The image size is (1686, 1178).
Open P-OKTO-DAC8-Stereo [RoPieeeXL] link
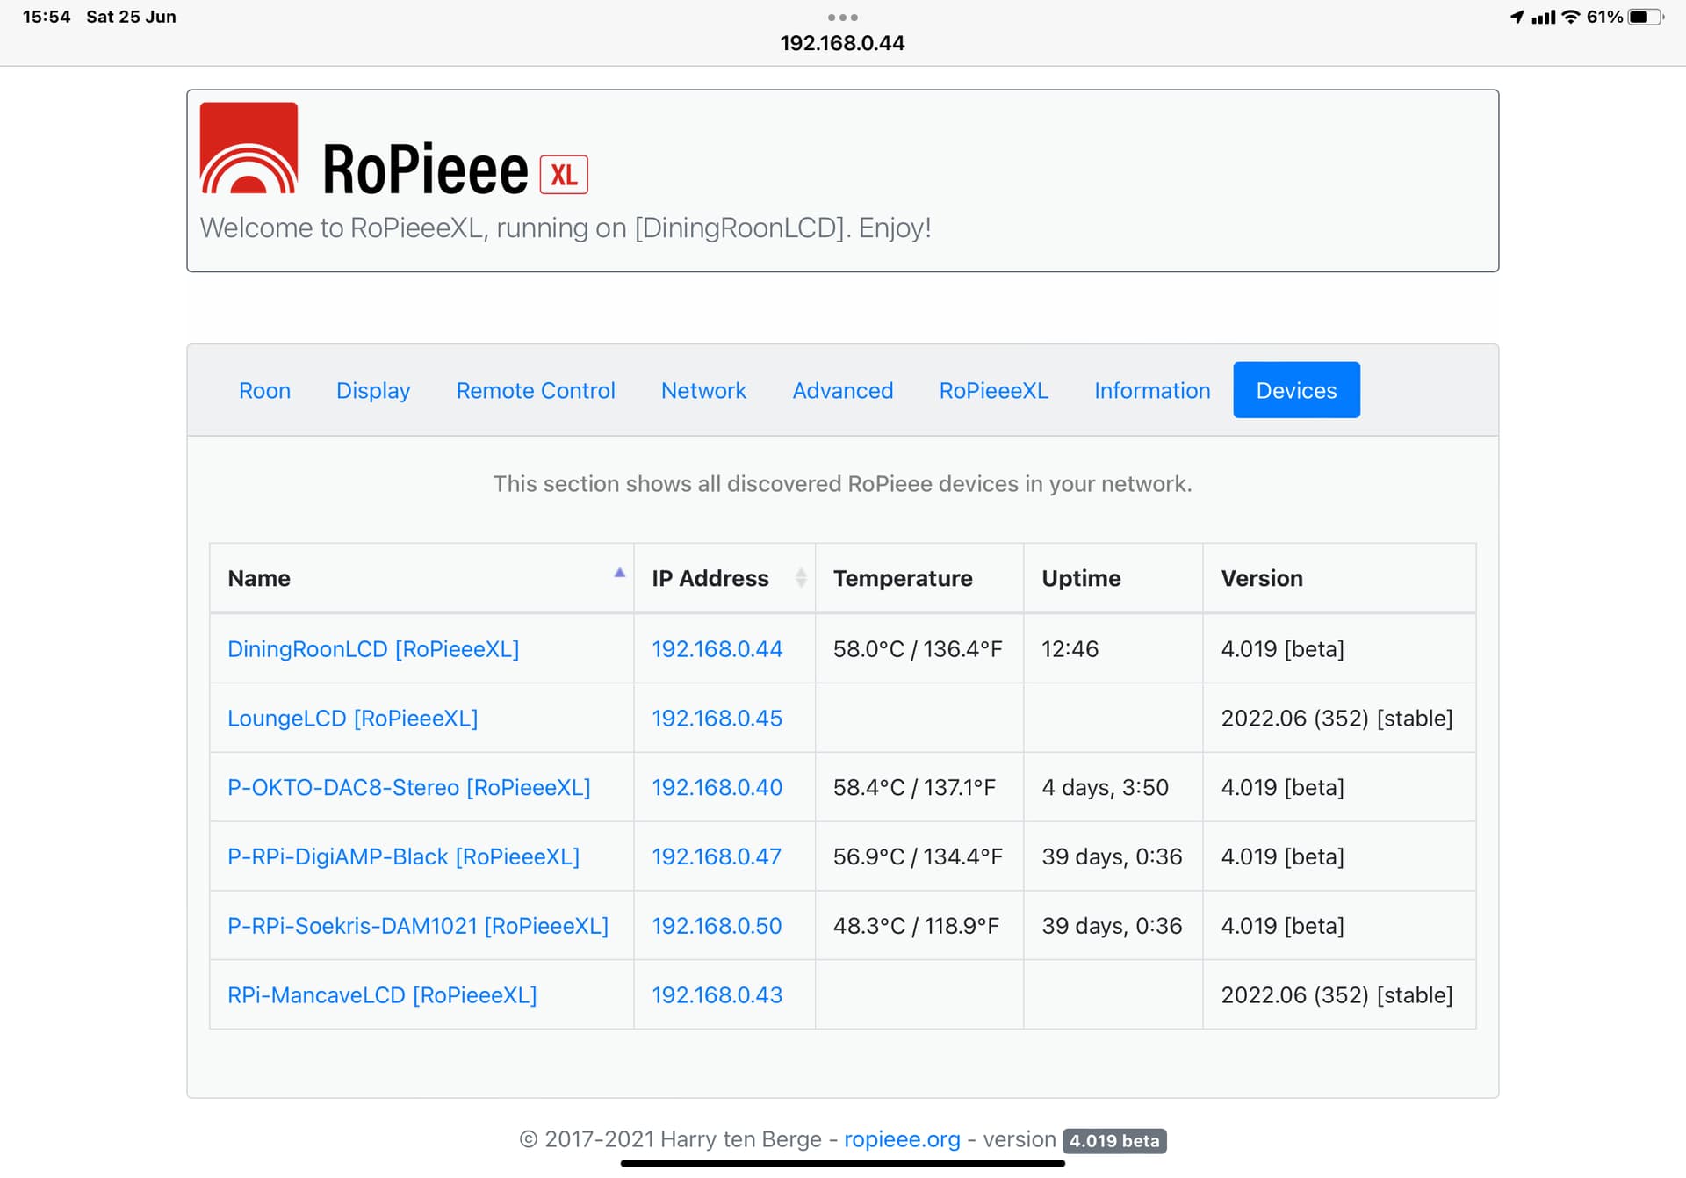pyautogui.click(x=409, y=787)
